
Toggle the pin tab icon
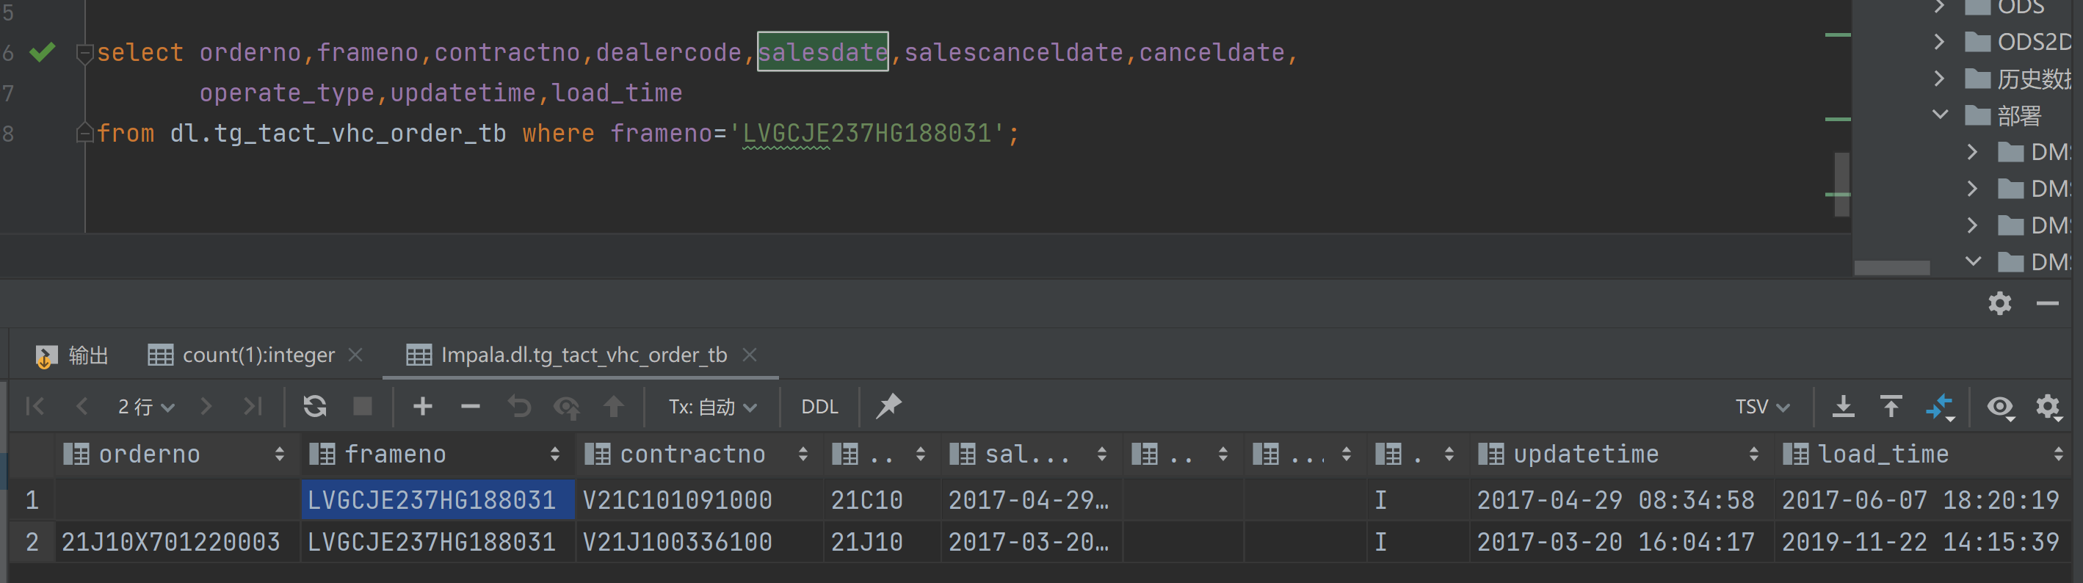point(888,406)
